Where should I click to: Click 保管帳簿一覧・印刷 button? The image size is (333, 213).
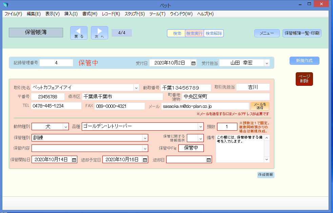[302, 33]
